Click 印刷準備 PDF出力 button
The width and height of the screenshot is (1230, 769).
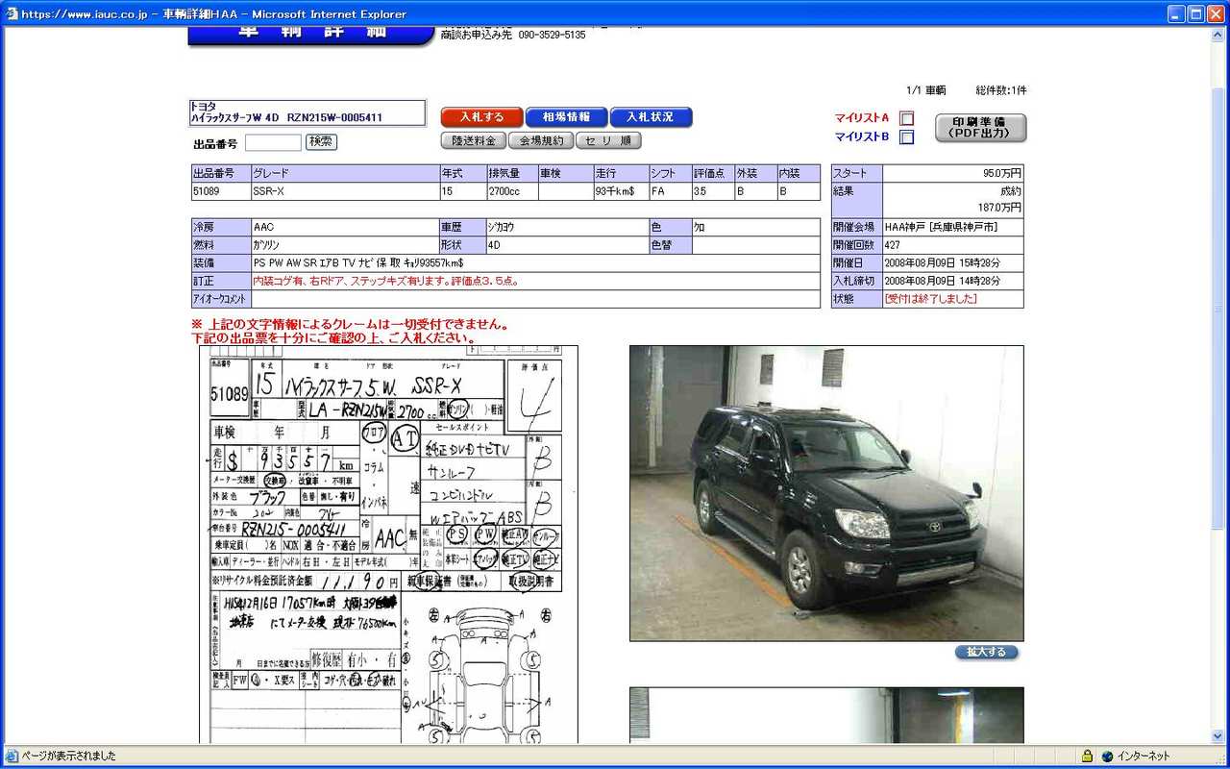pos(980,128)
